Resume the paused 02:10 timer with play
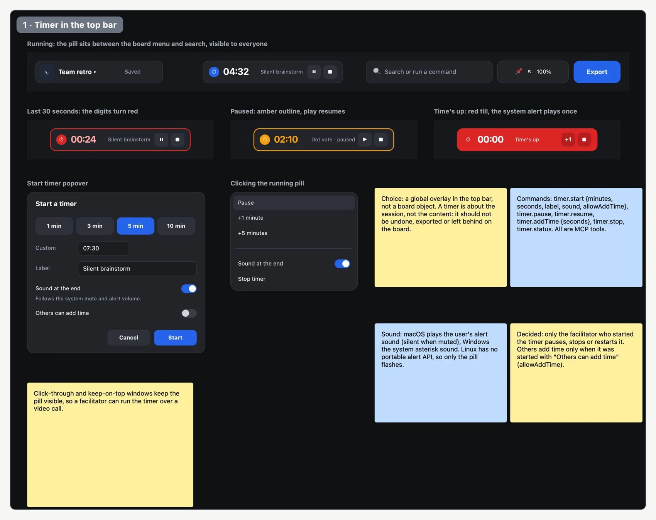This screenshot has height=520, width=656. 365,140
